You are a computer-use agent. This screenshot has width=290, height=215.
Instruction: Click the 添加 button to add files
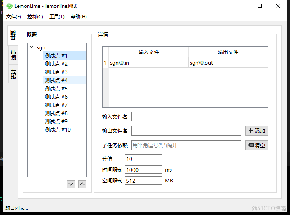(x=257, y=131)
